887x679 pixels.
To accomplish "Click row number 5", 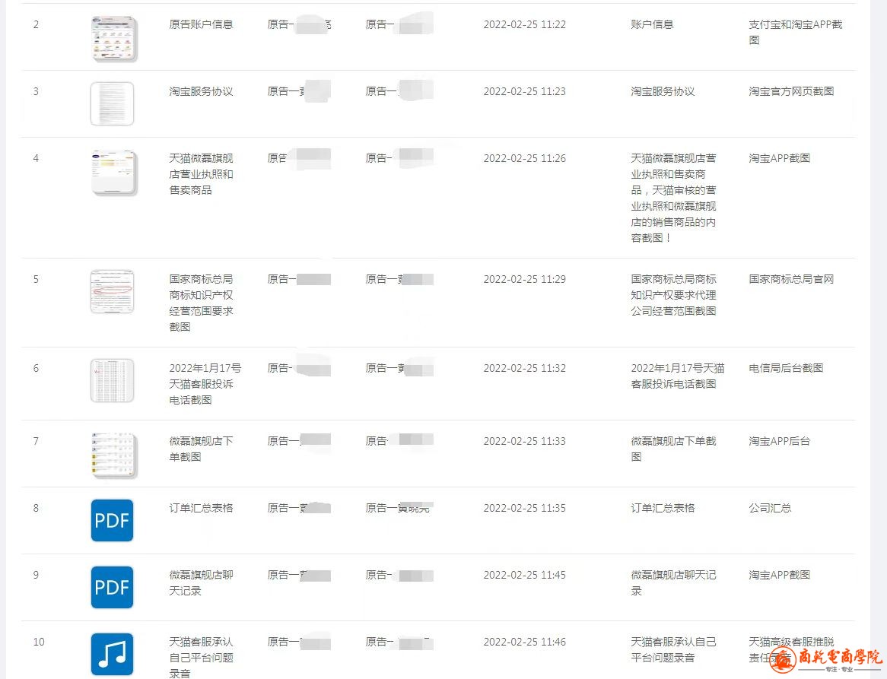I will (x=37, y=279).
